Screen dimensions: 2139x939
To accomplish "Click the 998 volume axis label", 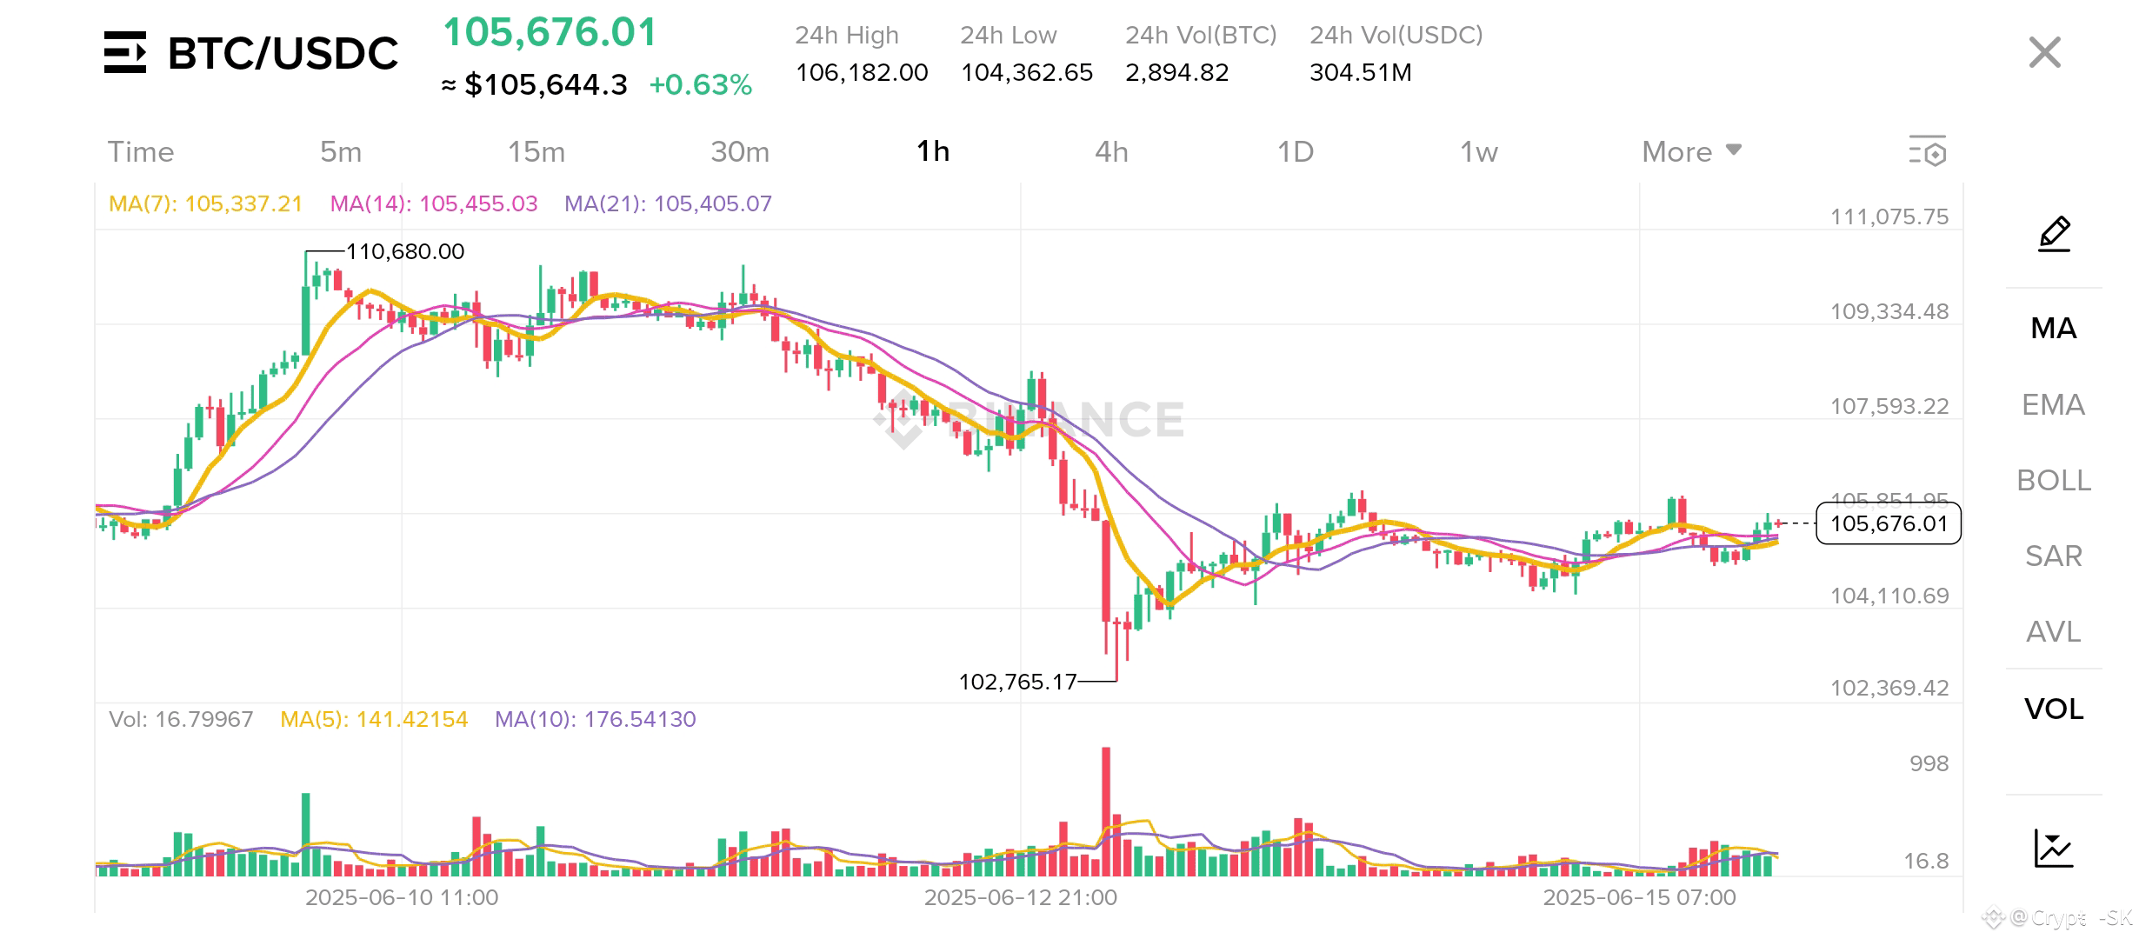I will tap(1929, 763).
